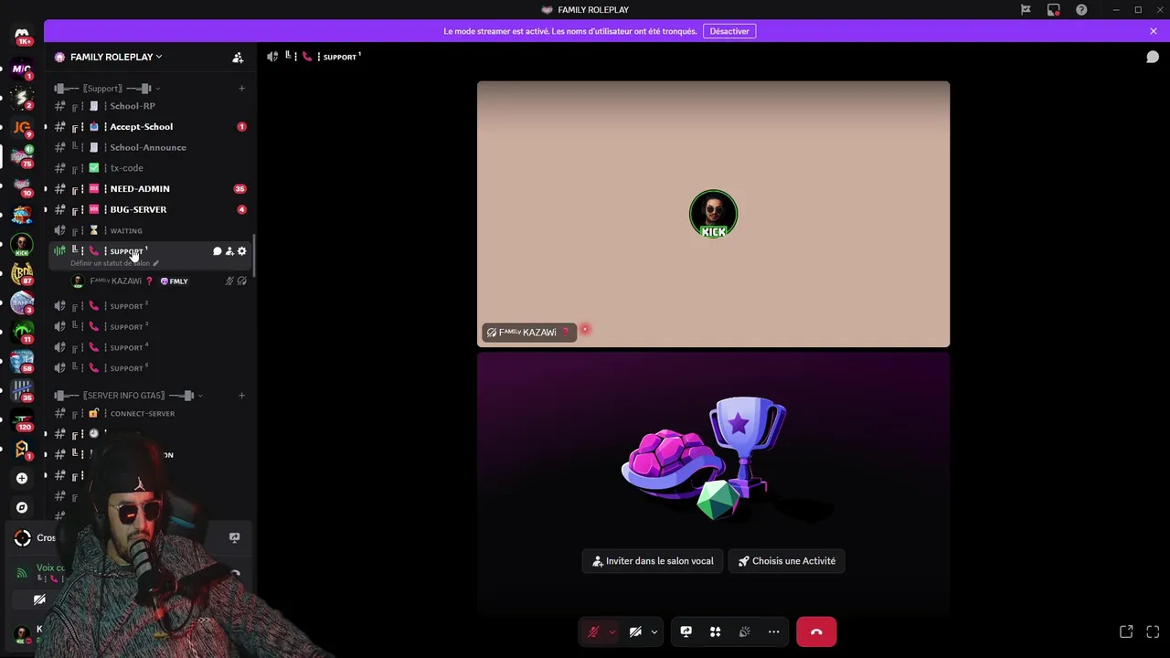Open SUPPORT 1 channel settings gear
The image size is (1170, 658).
(x=241, y=251)
